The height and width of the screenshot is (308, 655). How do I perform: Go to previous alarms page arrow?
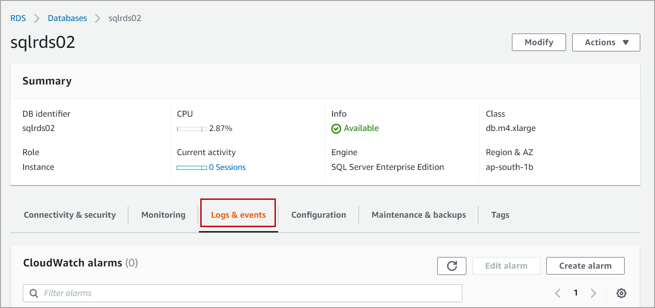[558, 293]
